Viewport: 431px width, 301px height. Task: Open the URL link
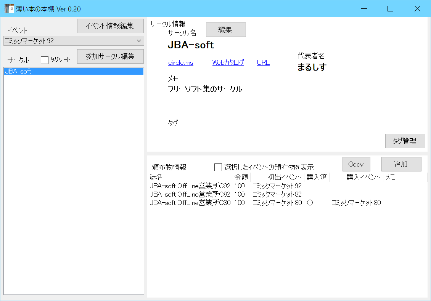click(263, 62)
